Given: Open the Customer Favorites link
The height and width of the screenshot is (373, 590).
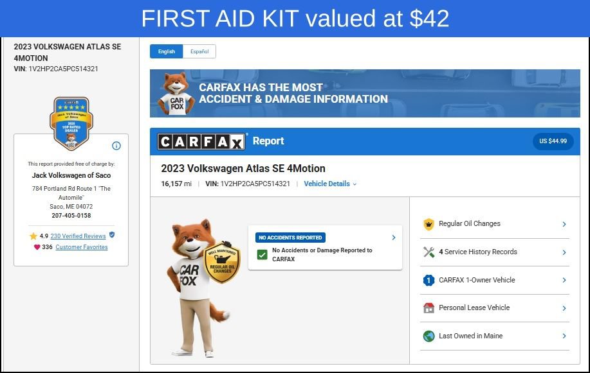Looking at the screenshot, I should point(82,247).
